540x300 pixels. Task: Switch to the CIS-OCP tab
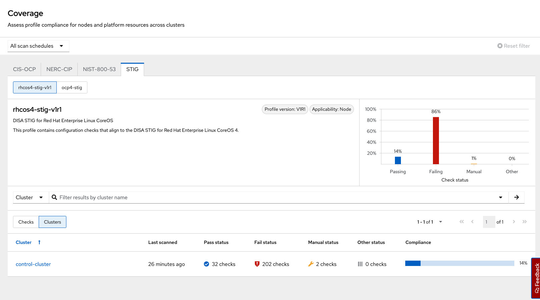[24, 69]
